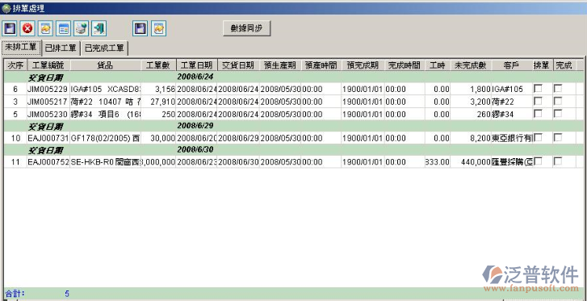Open the 已完成工單 tab
Viewport: 587px width, 301px height.
tap(104, 48)
